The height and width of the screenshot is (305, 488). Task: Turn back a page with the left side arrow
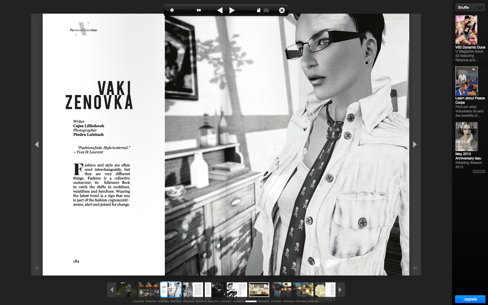(37, 144)
